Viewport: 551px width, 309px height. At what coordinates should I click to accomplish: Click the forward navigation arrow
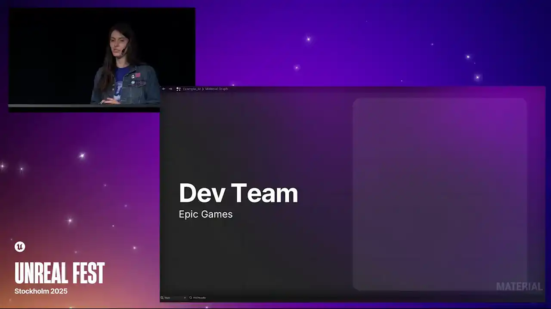coord(170,89)
